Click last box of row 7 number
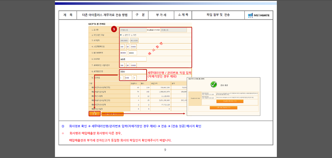The width and height of the screenshot is (332, 158). click(134, 65)
